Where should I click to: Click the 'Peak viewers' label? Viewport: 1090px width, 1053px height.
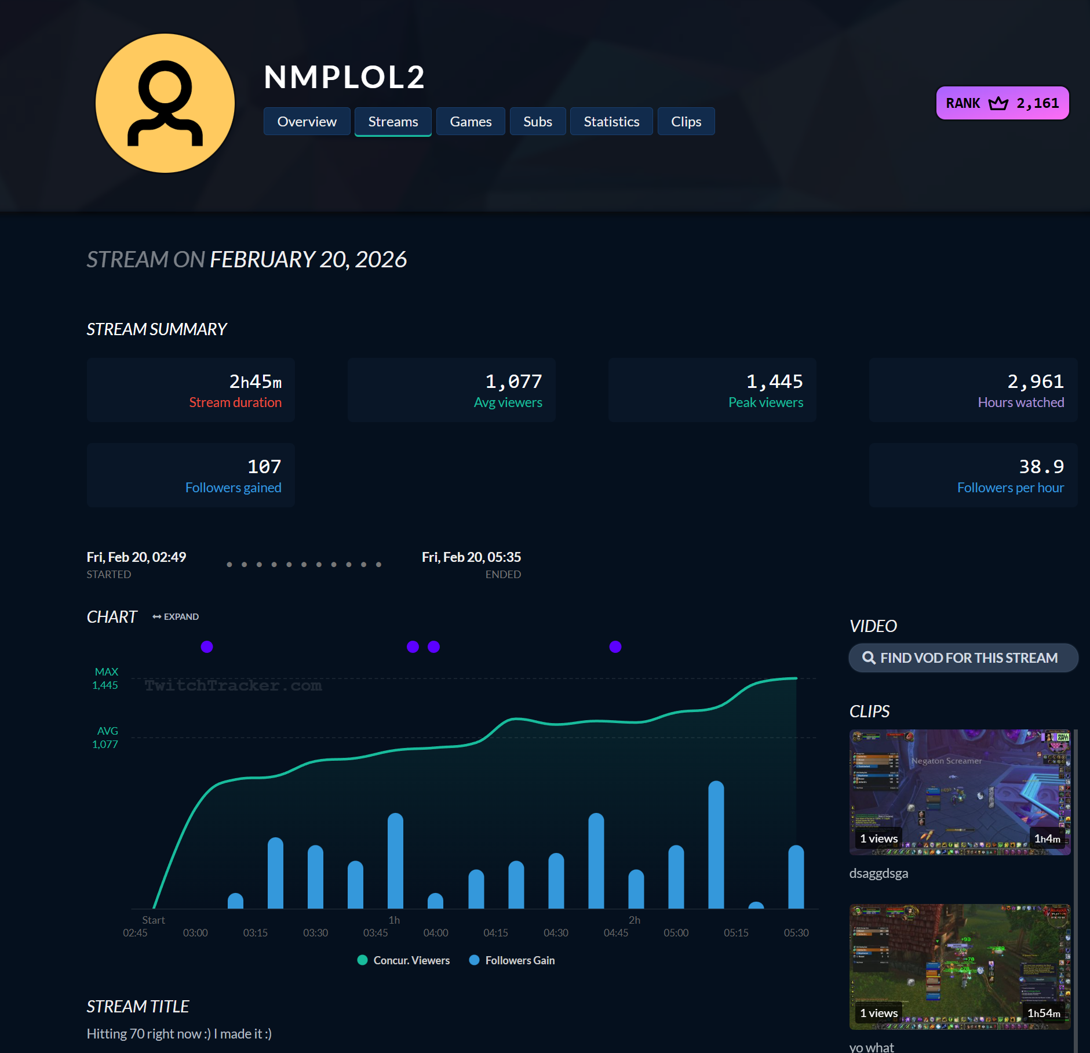pyautogui.click(x=766, y=402)
